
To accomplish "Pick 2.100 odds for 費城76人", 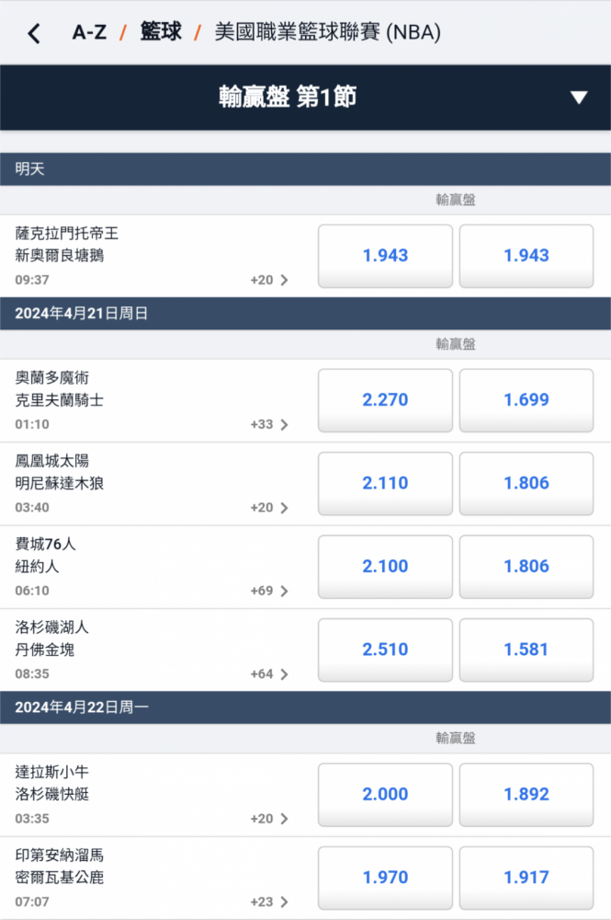I will coord(385,567).
